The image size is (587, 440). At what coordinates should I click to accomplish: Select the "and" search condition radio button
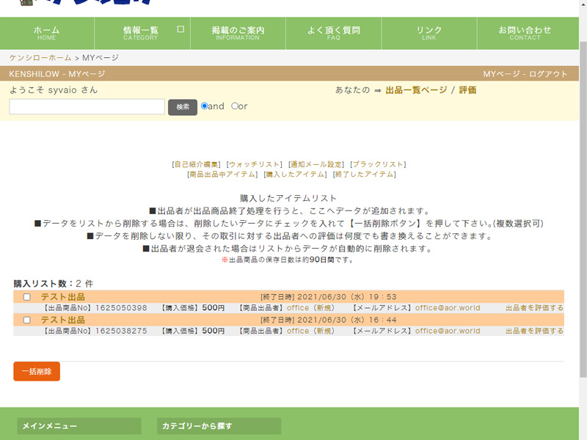205,106
